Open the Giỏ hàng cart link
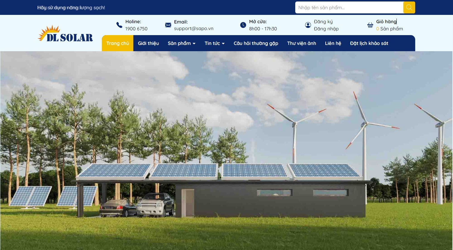This screenshot has height=250, width=453. pyautogui.click(x=386, y=21)
